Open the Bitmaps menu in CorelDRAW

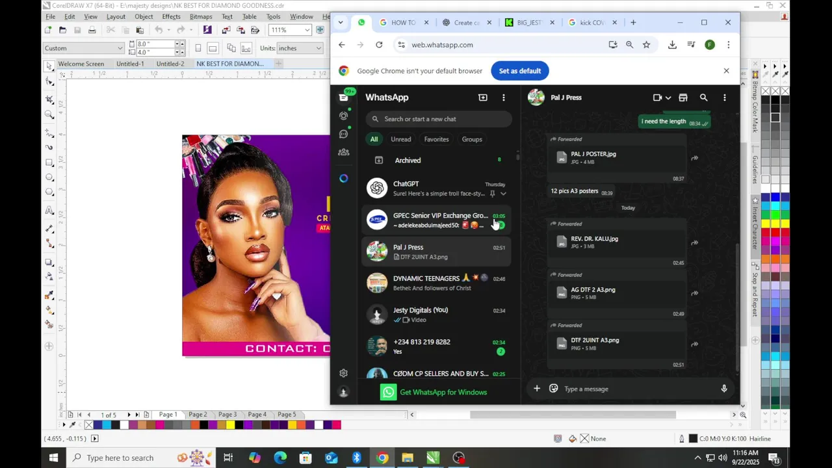point(201,16)
